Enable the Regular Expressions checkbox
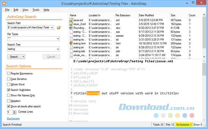The height and width of the screenshot is (129, 208). [8, 73]
